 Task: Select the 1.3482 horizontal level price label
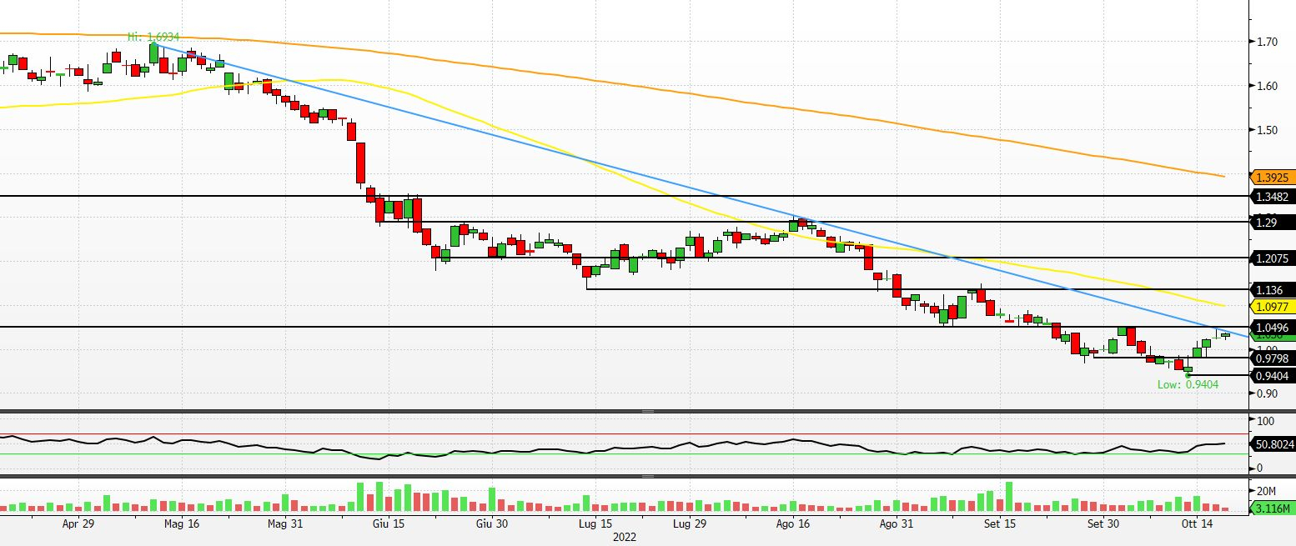tap(1272, 198)
